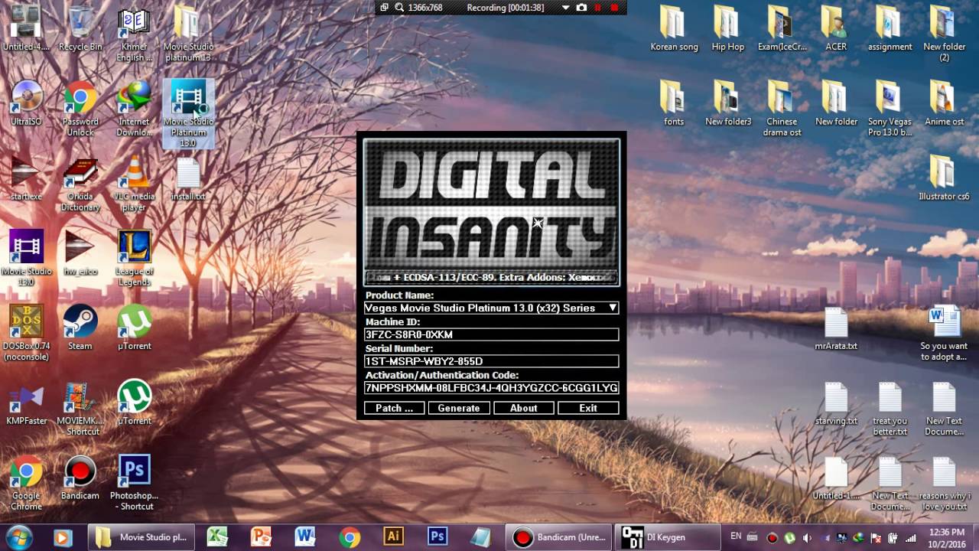This screenshot has height=551, width=979.
Task: Open Excel from the taskbar
Action: (217, 537)
